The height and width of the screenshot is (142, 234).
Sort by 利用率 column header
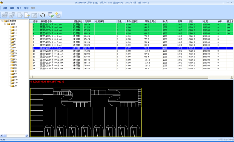point(89,21)
